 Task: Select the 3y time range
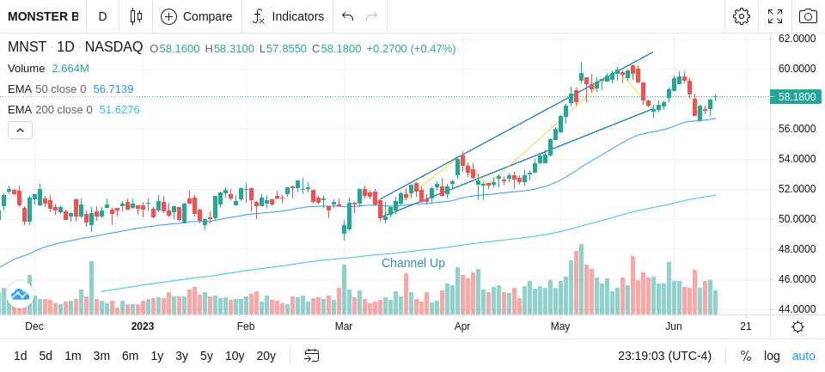coord(181,357)
